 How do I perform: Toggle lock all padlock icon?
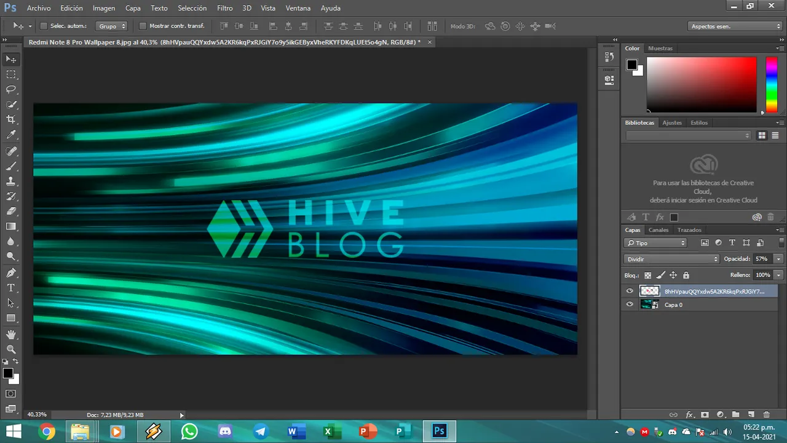(686, 276)
